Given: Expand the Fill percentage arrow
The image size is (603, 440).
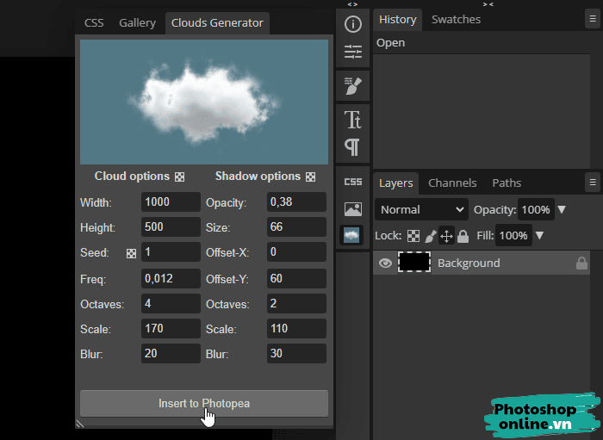Looking at the screenshot, I should point(539,235).
